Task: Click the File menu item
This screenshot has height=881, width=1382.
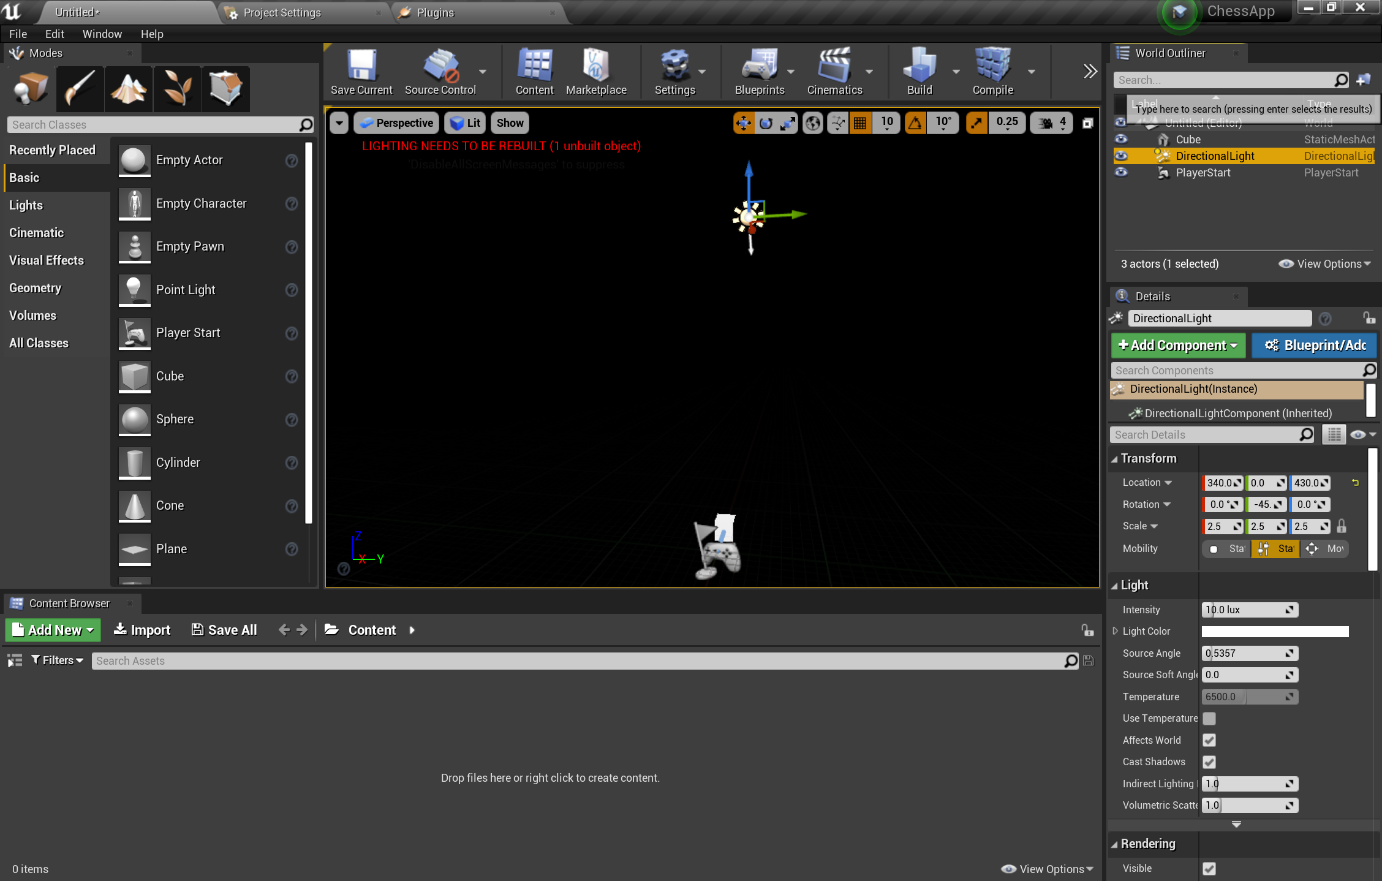Action: pos(17,33)
